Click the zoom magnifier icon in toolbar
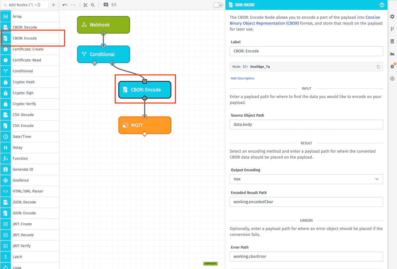Image resolution: width=397 pixels, height=269 pixels. [x=93, y=5]
